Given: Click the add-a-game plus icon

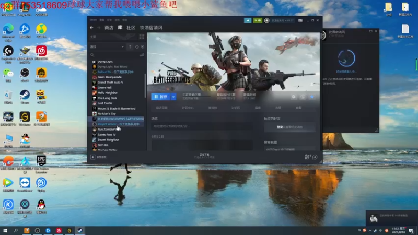Looking at the screenshot, I should point(93,157).
